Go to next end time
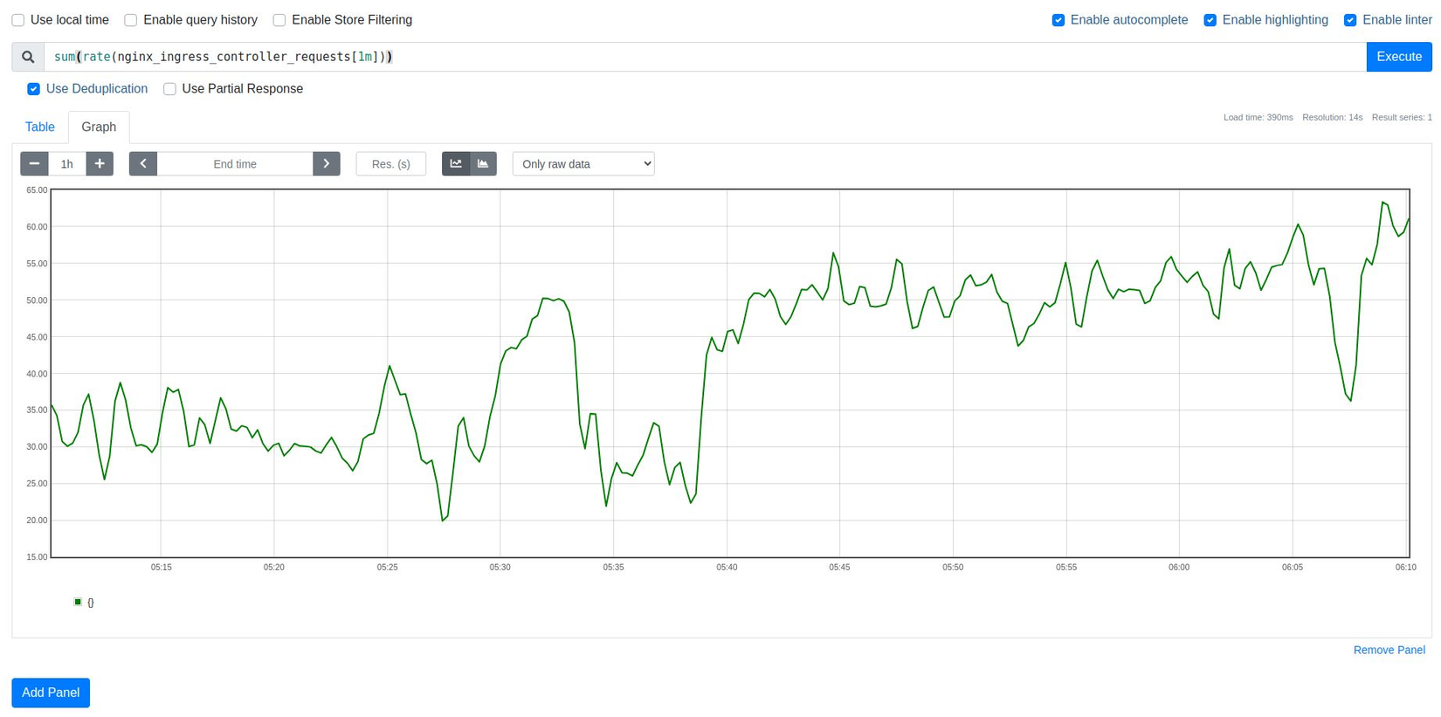This screenshot has width=1441, height=717. click(327, 164)
